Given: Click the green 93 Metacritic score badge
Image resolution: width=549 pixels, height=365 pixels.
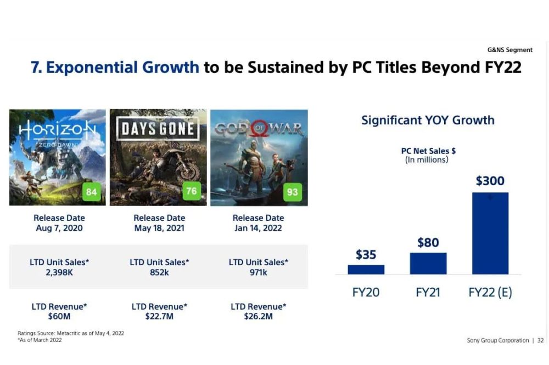Looking at the screenshot, I should [292, 192].
